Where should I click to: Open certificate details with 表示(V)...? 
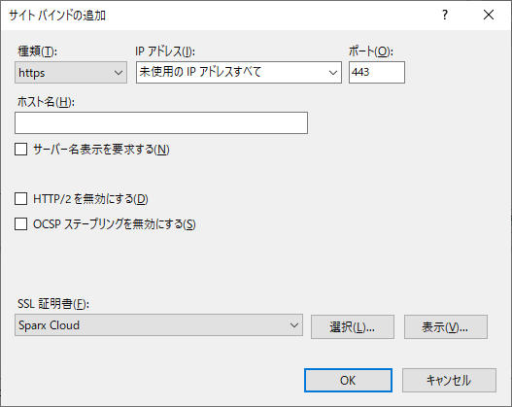pos(446,326)
